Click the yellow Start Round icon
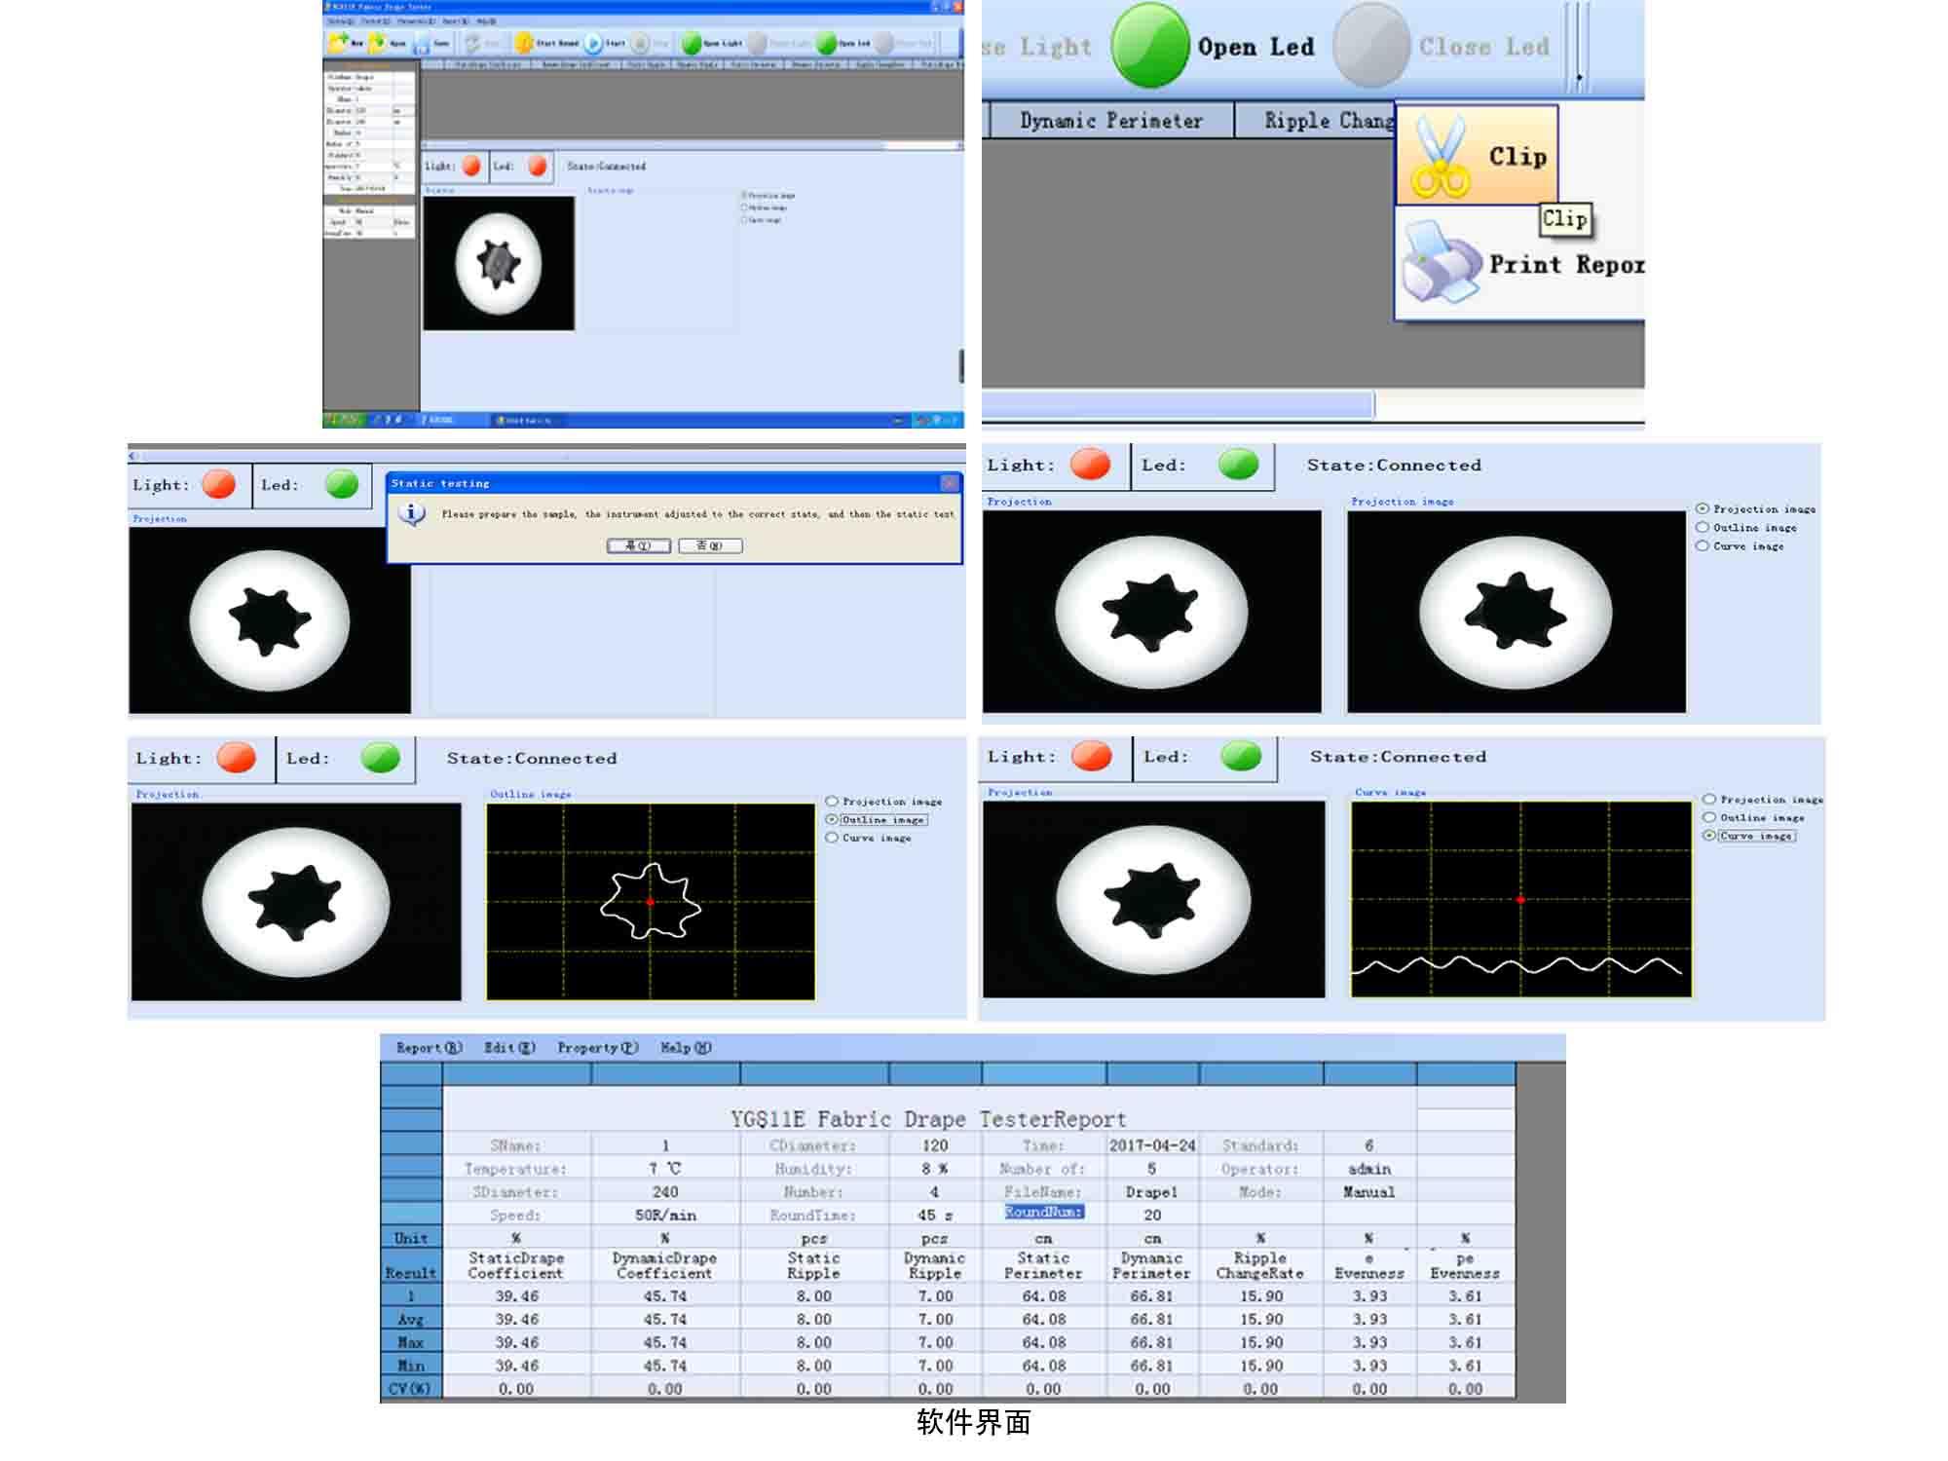The height and width of the screenshot is (1461, 1948). tap(524, 43)
